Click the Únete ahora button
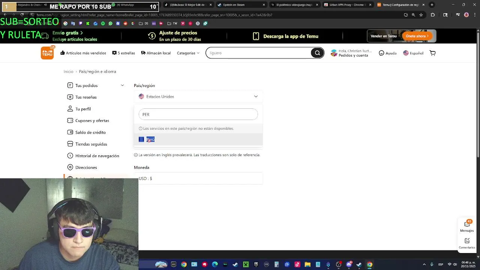Image resolution: width=480 pixels, height=270 pixels. point(417,36)
